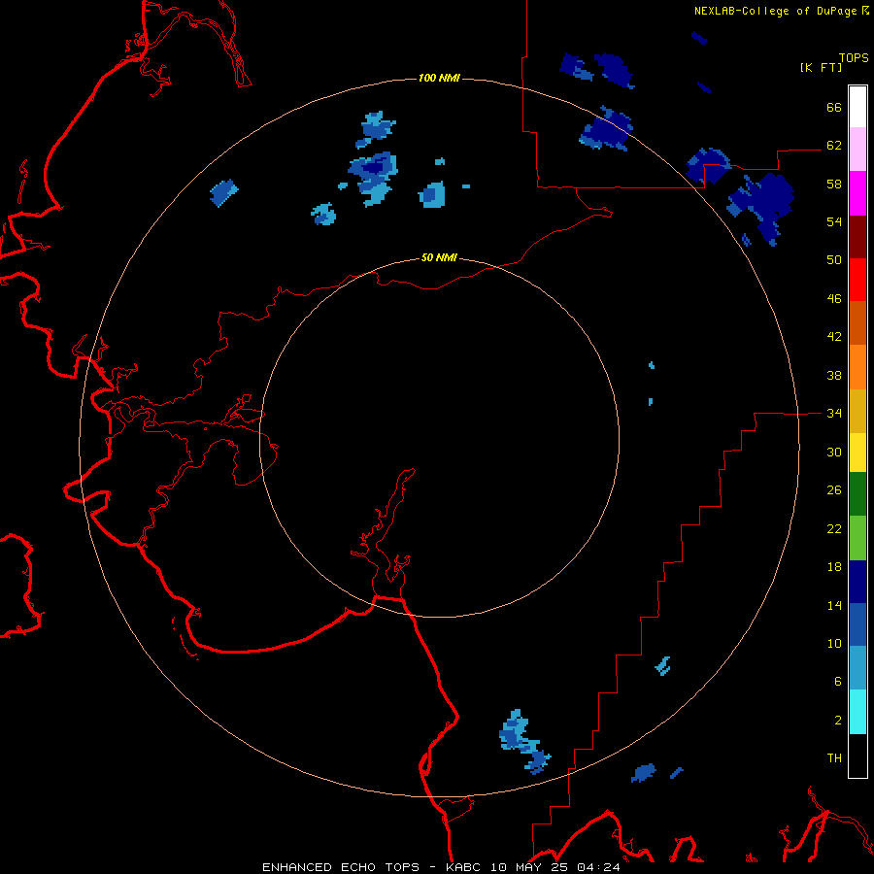Click the legend value "30"

tap(834, 452)
